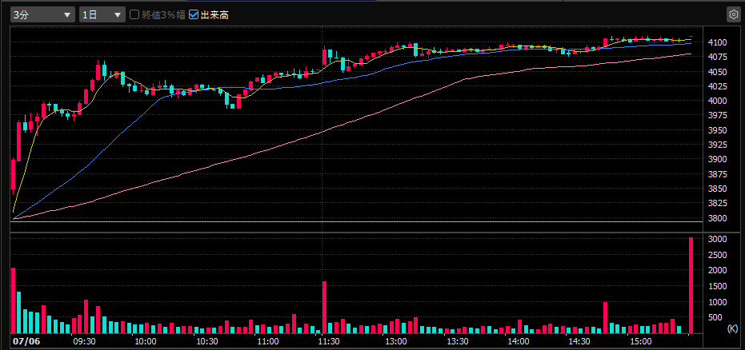Click the opening volume bar near 2000
The height and width of the screenshot is (350, 745).
pyautogui.click(x=14, y=300)
